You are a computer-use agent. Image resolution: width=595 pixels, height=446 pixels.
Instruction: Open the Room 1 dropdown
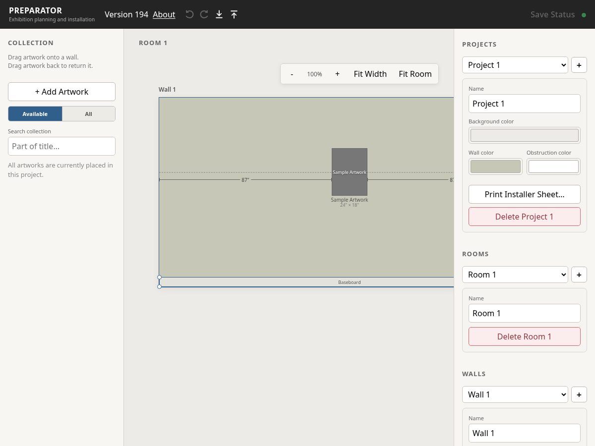515,275
